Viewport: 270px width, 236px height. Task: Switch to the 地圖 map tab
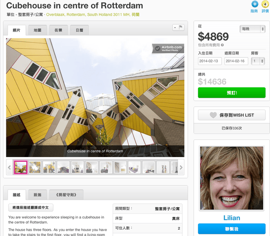(x=38, y=30)
